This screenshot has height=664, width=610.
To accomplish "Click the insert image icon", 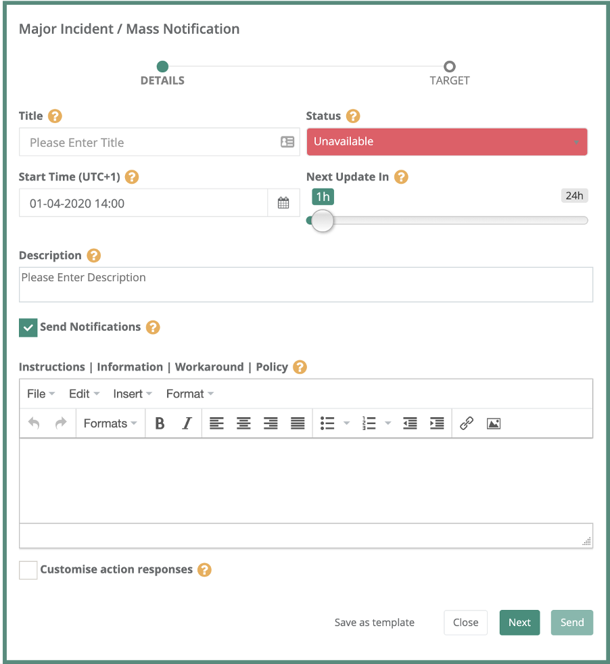I will (x=494, y=424).
